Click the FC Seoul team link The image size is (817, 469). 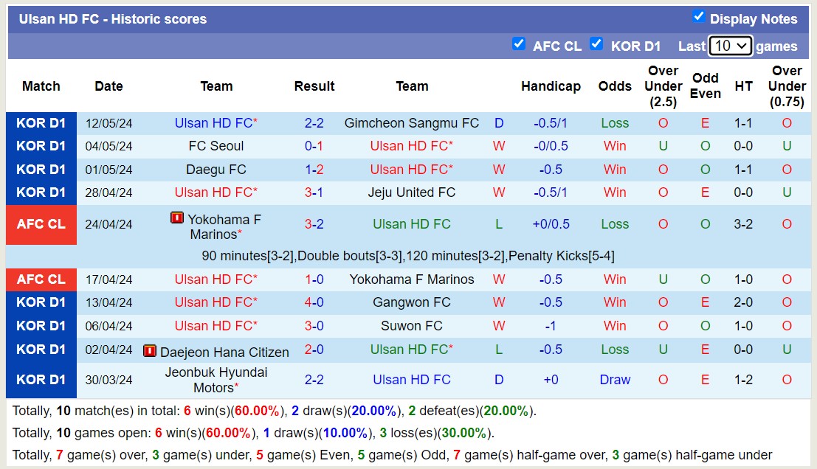click(216, 145)
